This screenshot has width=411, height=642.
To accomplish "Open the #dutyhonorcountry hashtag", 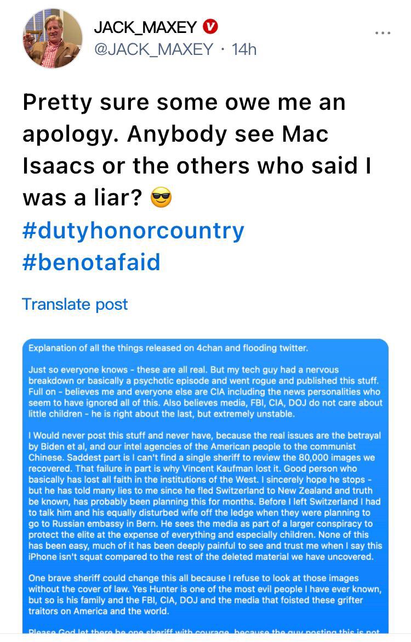I will click(x=133, y=231).
